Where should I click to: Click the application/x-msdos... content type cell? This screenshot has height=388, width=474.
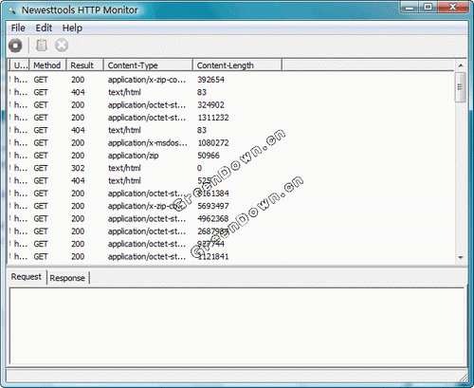pos(148,143)
